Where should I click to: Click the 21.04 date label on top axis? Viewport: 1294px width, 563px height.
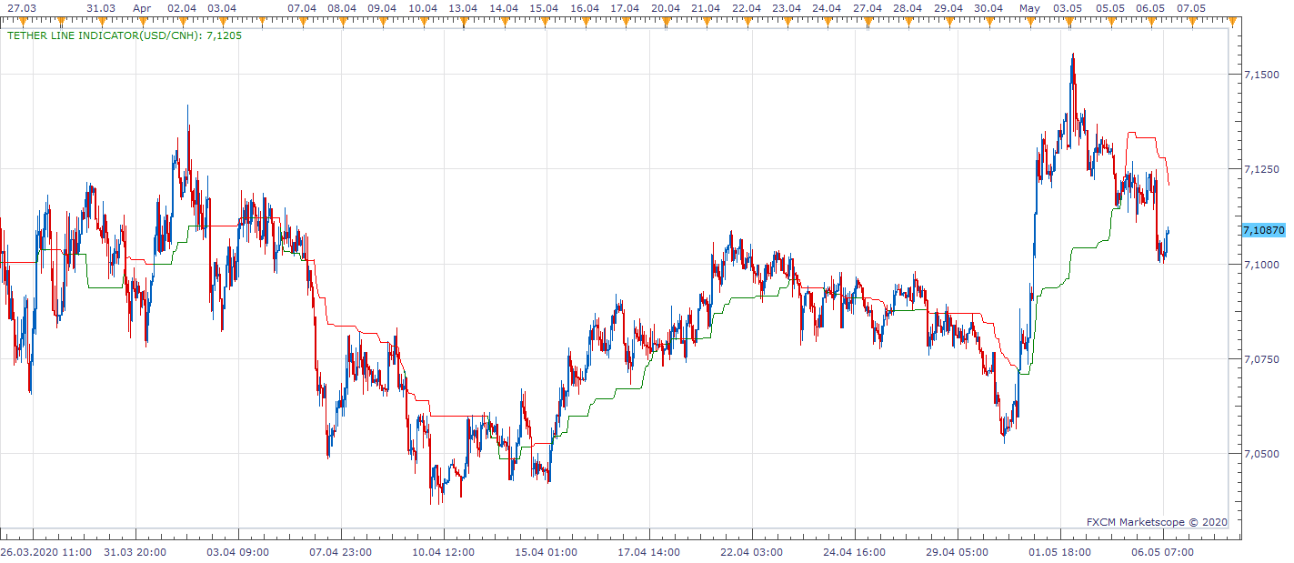click(x=706, y=8)
